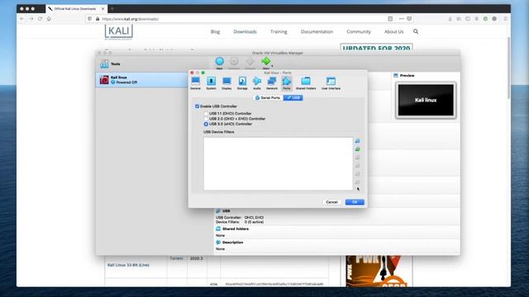Image resolution: width=529 pixels, height=297 pixels.
Task: Select USB 2.0 (OHCI + EHCI) Controller radio
Action: 206,119
